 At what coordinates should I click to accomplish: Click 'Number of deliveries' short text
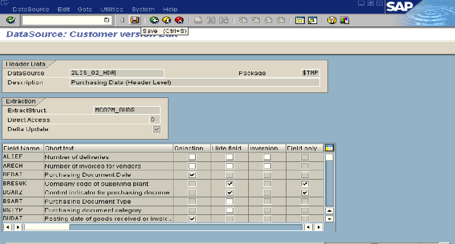click(x=77, y=157)
